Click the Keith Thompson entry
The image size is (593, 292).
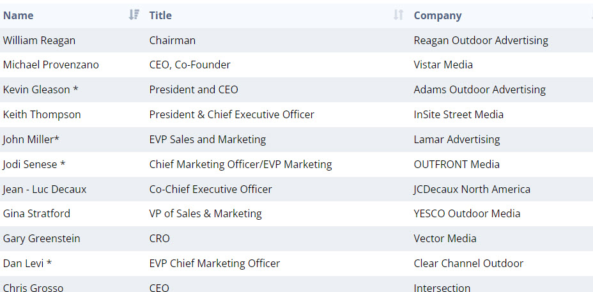(x=42, y=114)
